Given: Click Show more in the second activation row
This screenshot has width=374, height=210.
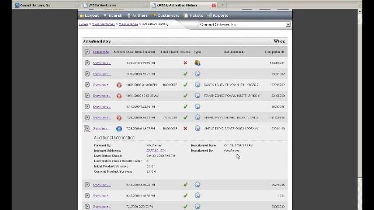Looking at the screenshot, I should (x=102, y=74).
